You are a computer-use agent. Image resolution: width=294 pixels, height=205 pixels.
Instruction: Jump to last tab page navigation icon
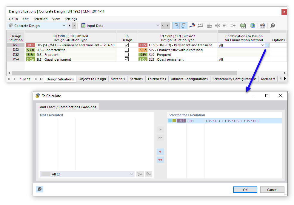[x=41, y=79]
